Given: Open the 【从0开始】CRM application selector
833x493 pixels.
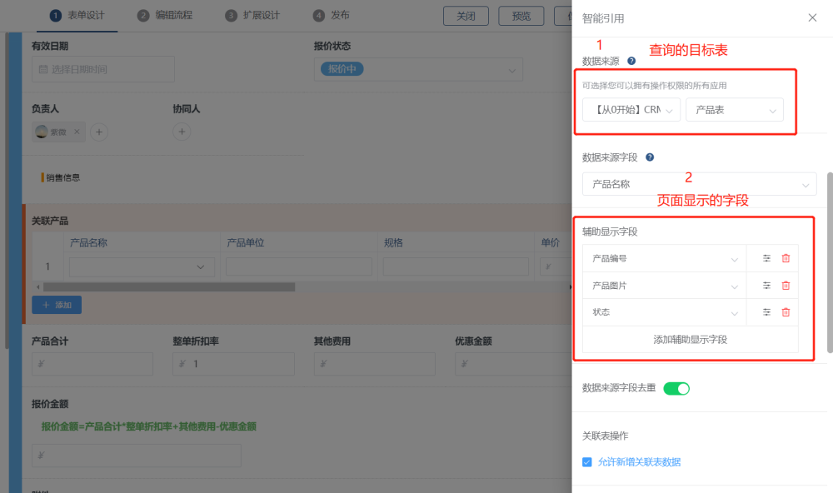Looking at the screenshot, I should (x=631, y=109).
